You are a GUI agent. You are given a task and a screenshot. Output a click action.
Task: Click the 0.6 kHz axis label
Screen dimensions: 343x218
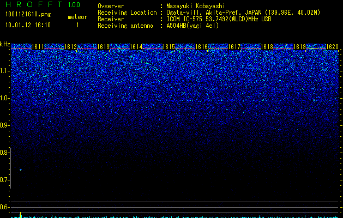pos(4,207)
